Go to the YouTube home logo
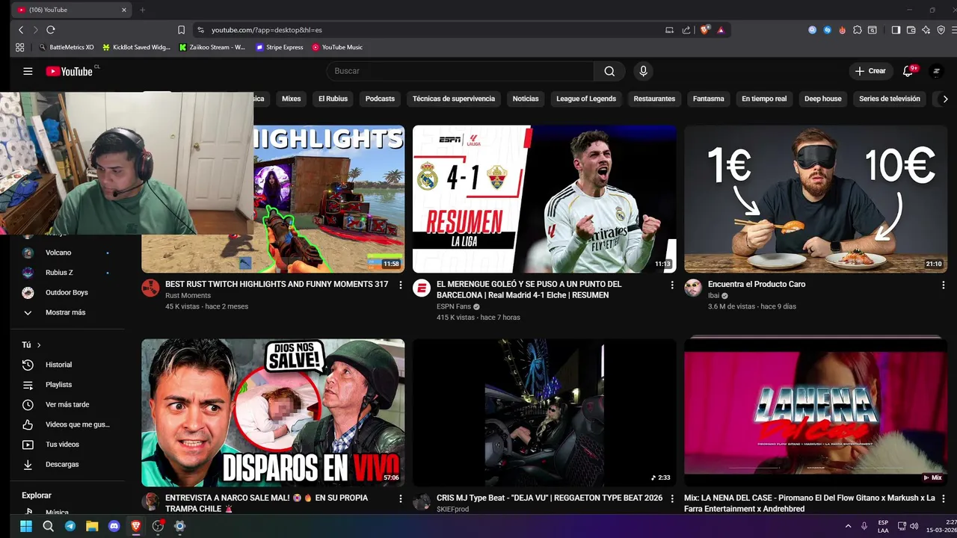The image size is (957, 538). (69, 71)
